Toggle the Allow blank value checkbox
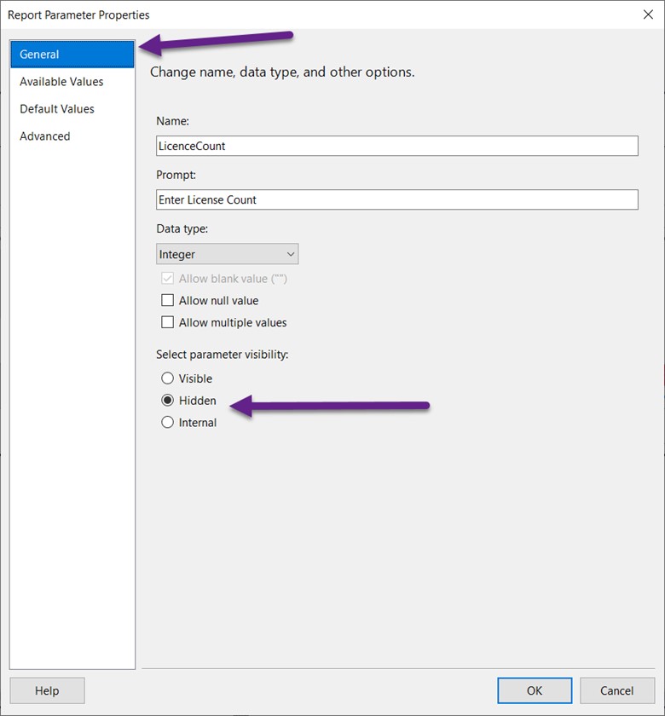The width and height of the screenshot is (665, 716). 168,279
